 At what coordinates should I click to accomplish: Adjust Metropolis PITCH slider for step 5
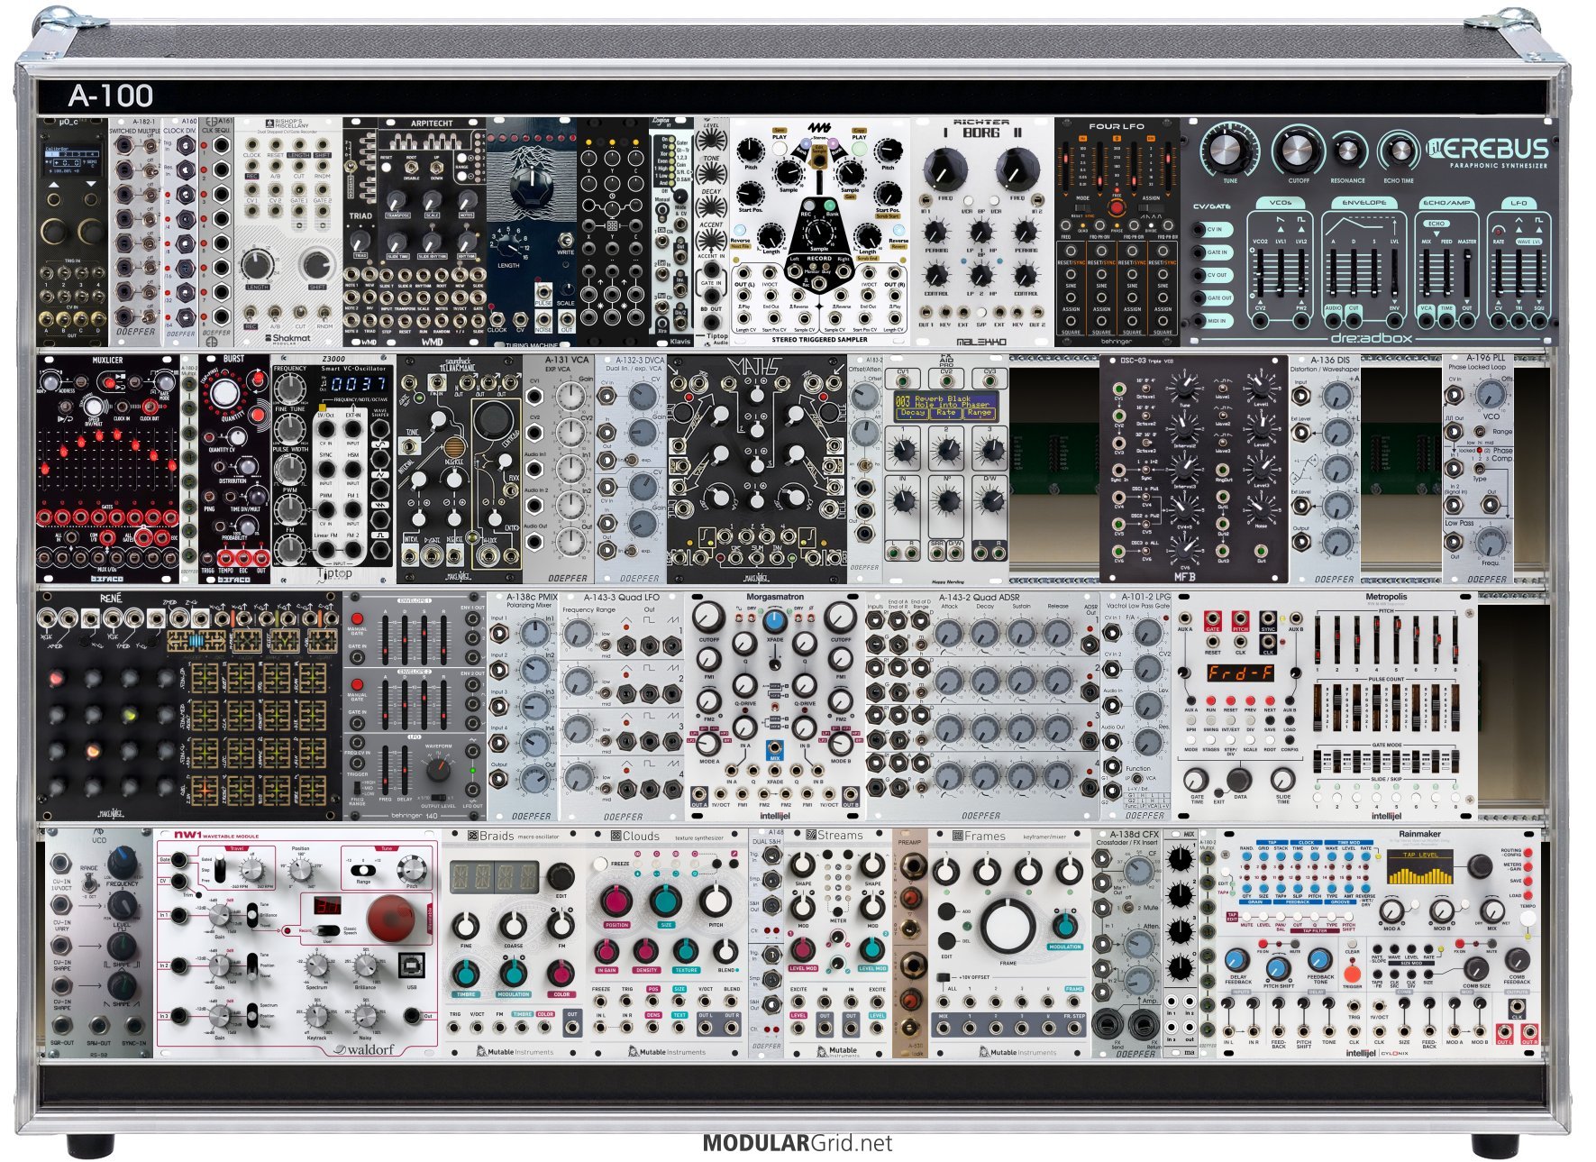[x=1397, y=640]
